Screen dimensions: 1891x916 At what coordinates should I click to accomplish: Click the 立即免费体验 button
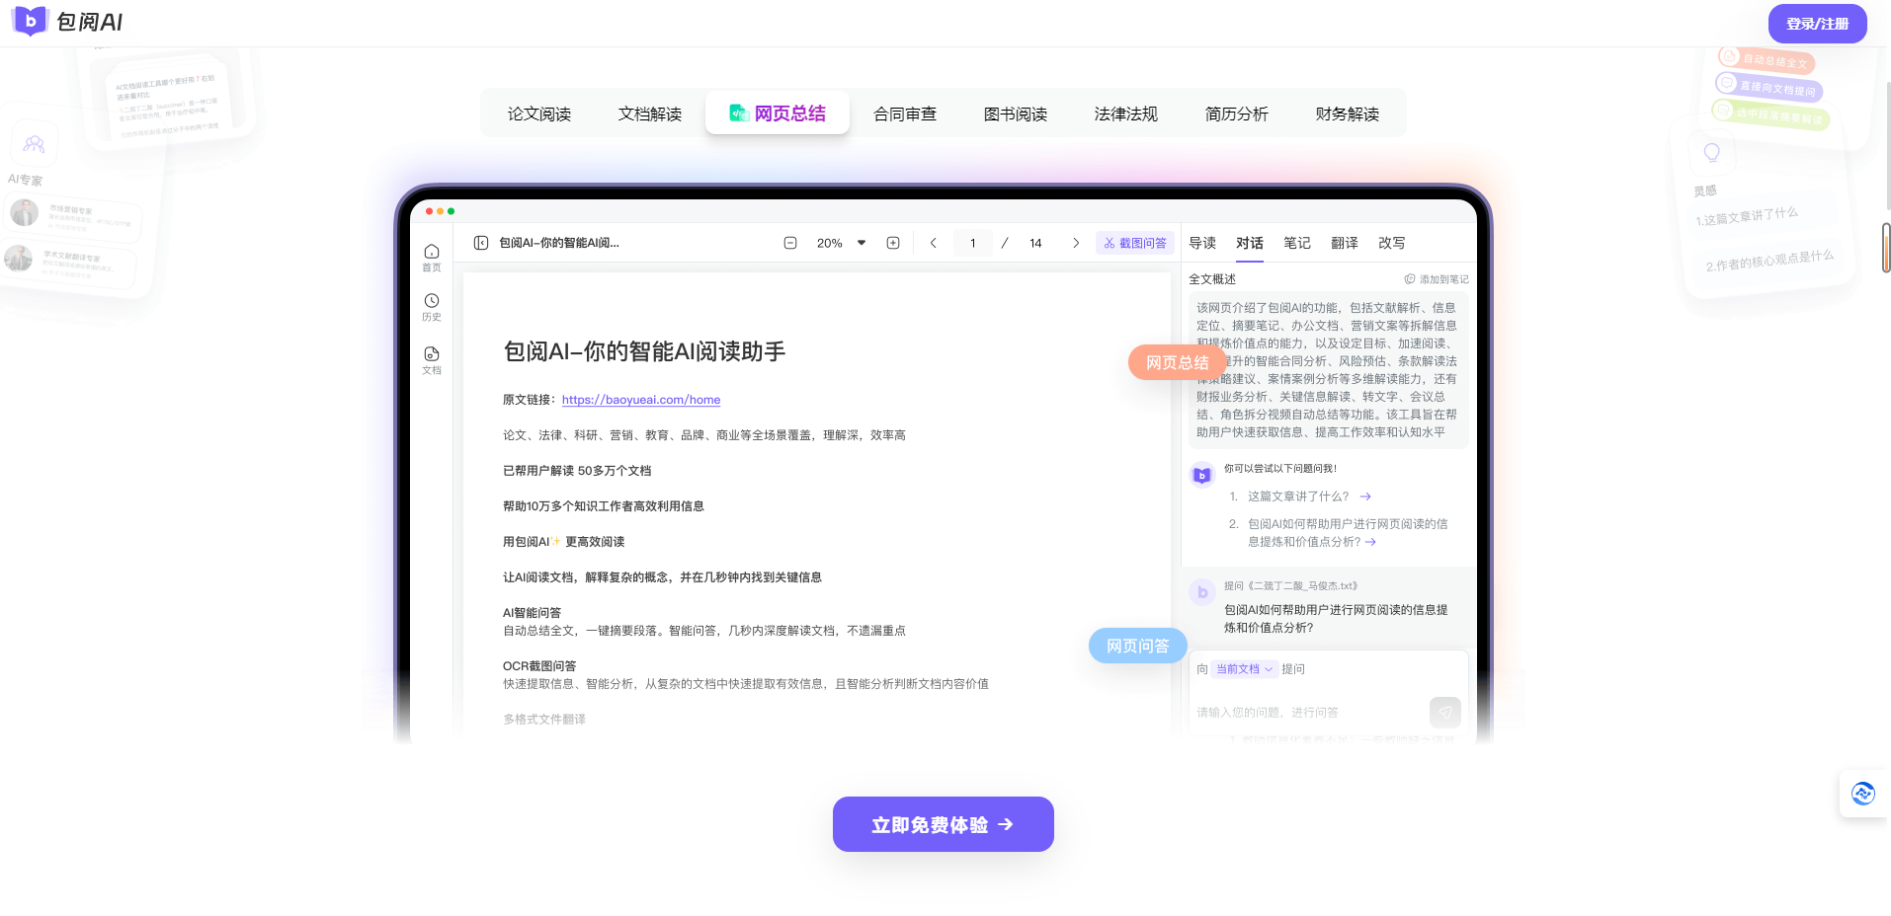[942, 823]
